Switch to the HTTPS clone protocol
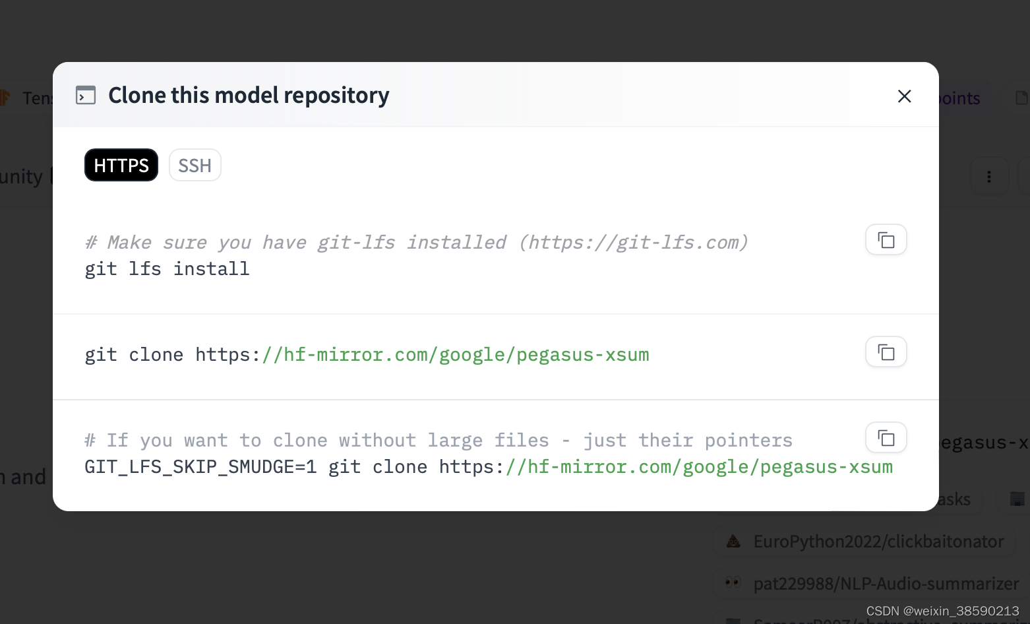 click(121, 165)
